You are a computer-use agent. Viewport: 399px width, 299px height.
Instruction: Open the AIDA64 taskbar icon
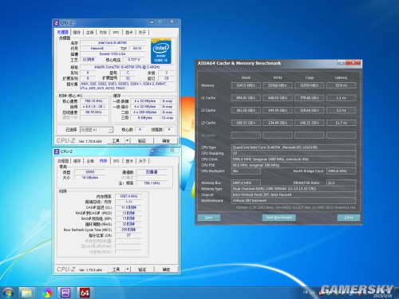(85, 293)
